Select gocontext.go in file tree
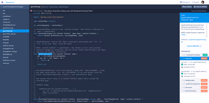 pos(15,31)
